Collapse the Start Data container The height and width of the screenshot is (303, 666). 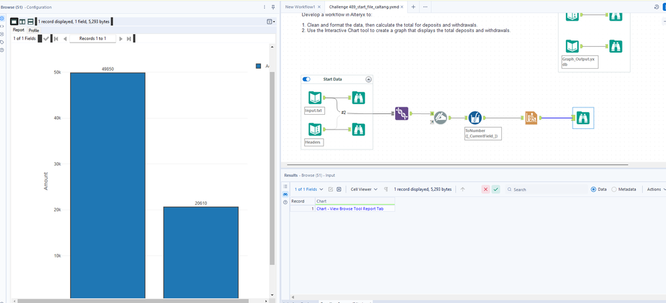pos(368,79)
